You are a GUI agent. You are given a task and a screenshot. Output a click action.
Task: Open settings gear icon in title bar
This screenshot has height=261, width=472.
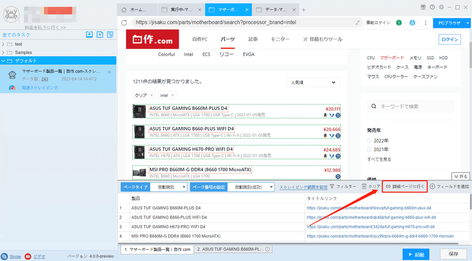click(x=441, y=7)
